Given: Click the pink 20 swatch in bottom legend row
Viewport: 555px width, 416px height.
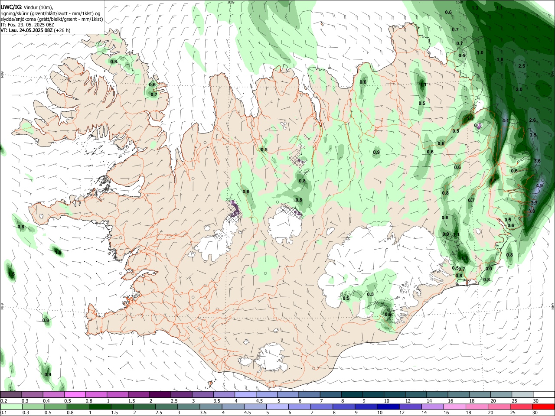Looking at the screenshot, I should point(499,406).
